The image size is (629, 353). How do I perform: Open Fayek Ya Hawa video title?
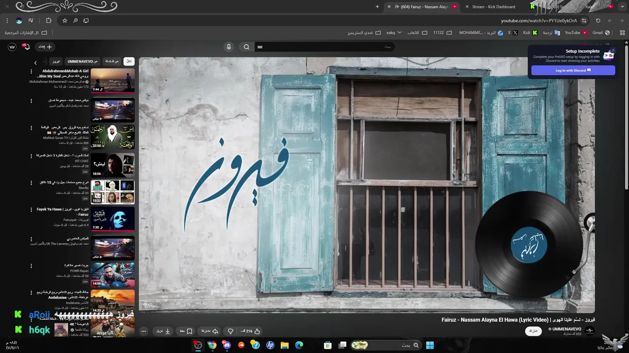tap(62, 211)
